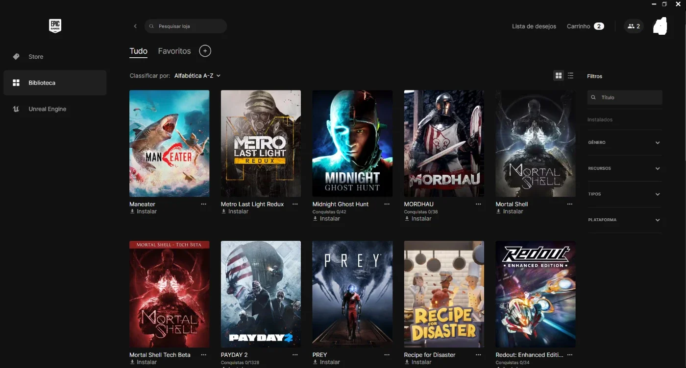Install PREY

click(326, 362)
